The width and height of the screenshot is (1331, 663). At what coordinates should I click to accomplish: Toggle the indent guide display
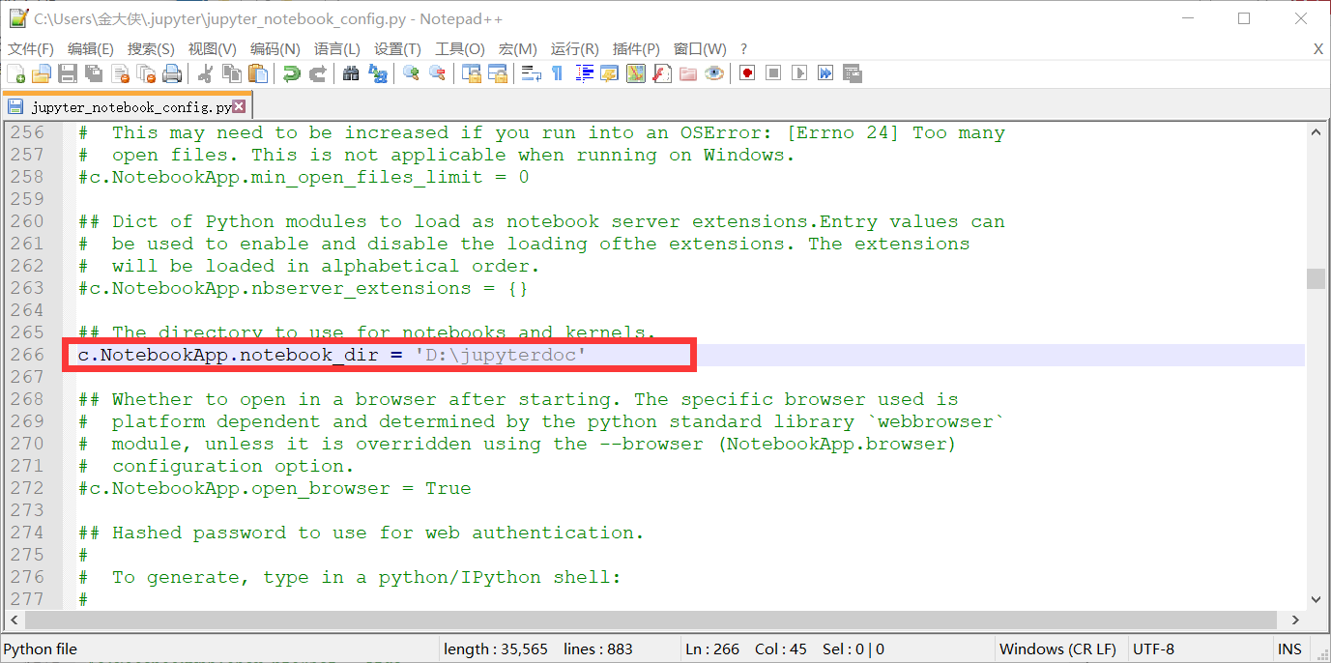(x=584, y=73)
